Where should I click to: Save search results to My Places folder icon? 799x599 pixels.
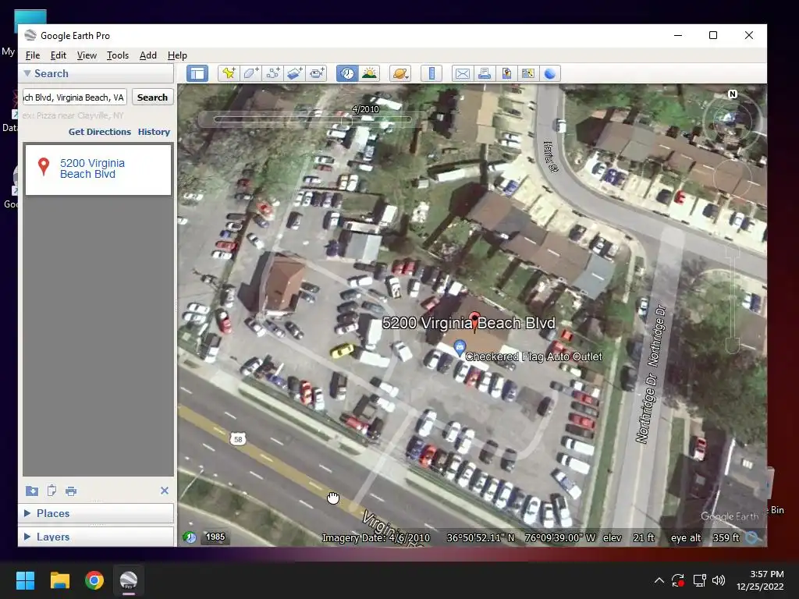[x=31, y=491]
